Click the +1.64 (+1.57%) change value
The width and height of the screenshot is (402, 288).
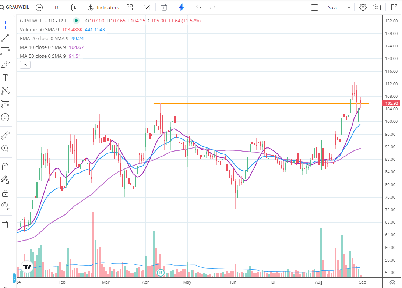click(x=184, y=21)
